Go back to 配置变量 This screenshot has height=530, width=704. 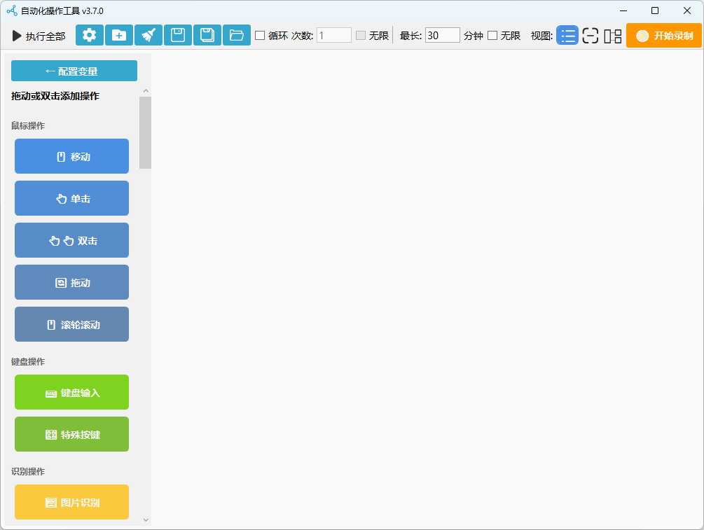click(74, 71)
